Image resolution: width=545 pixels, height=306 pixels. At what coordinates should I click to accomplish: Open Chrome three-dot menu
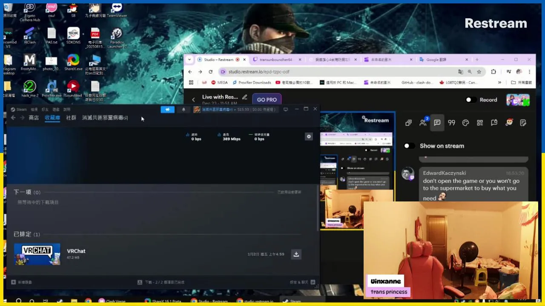529,72
